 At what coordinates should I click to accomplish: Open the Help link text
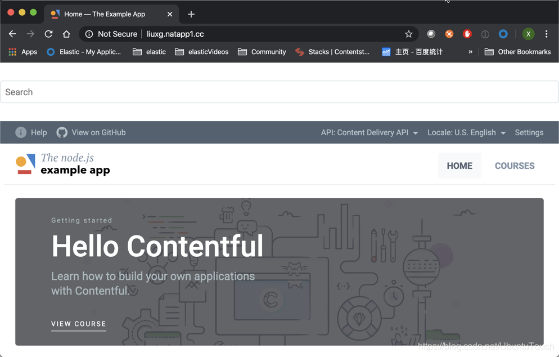click(x=39, y=132)
